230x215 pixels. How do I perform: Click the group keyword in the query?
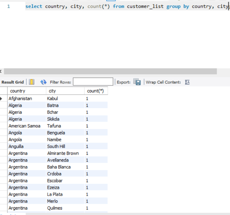click(x=173, y=6)
